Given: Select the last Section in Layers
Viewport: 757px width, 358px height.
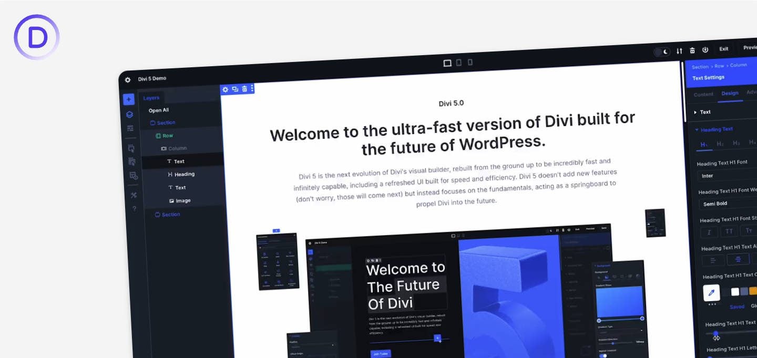Looking at the screenshot, I should 168,214.
